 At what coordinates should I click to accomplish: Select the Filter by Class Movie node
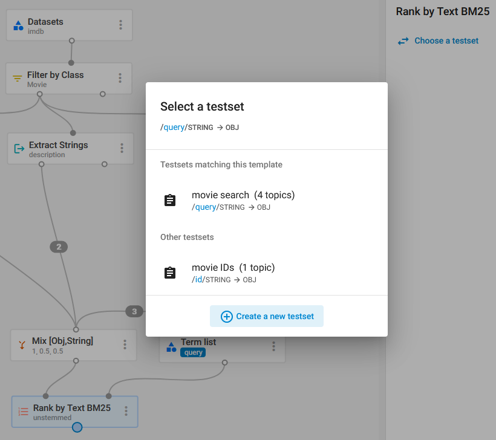[69, 79]
